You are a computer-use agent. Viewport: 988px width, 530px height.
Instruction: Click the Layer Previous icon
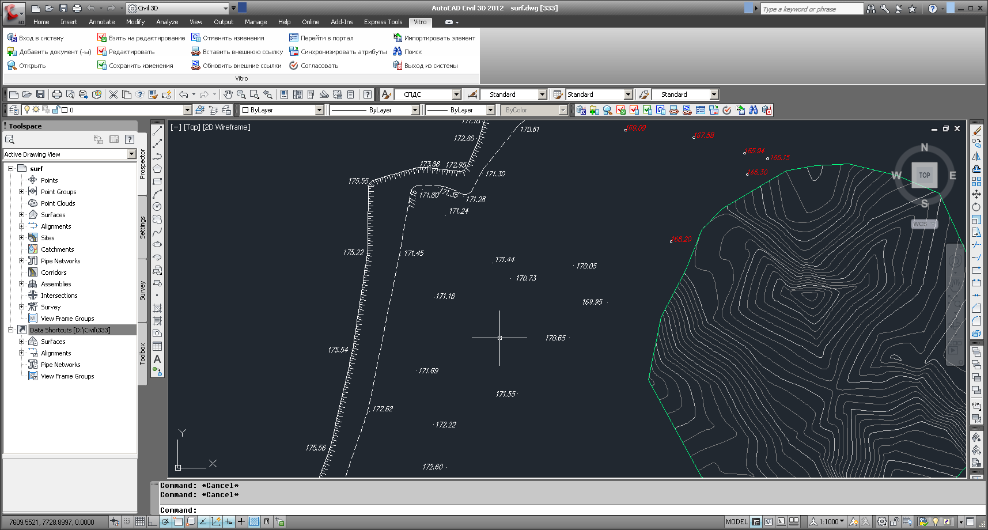coord(213,110)
